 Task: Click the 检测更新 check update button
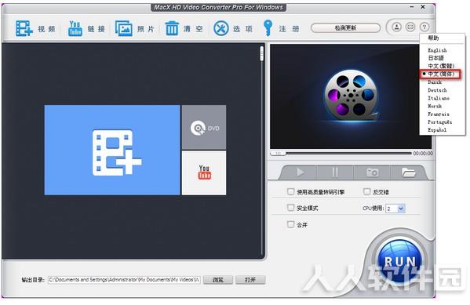click(345, 28)
